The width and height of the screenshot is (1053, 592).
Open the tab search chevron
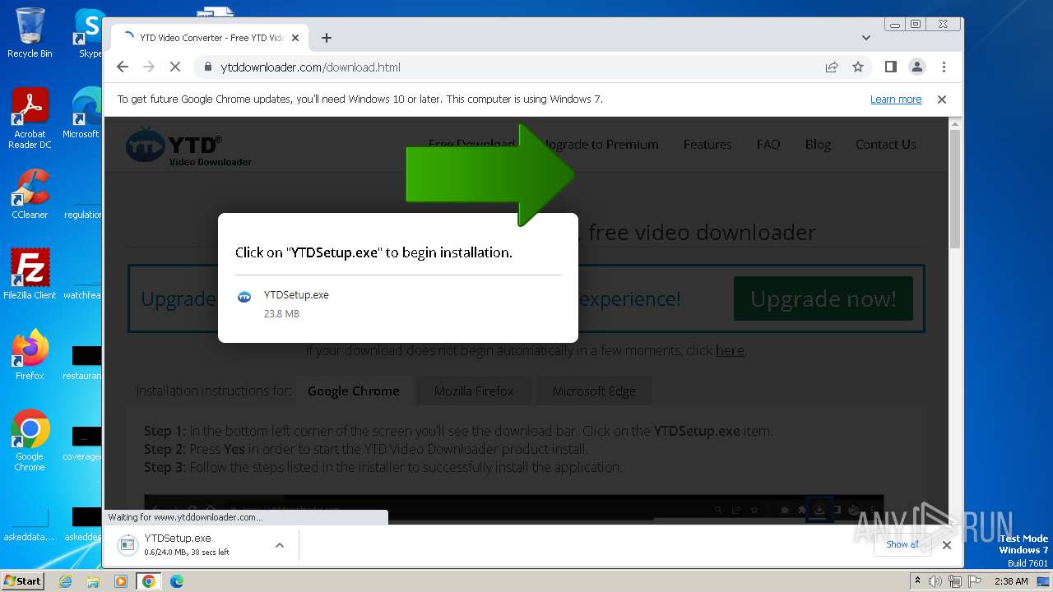(x=865, y=38)
